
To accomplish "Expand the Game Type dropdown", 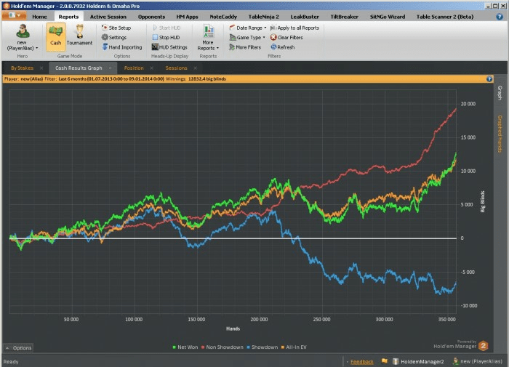I will (264, 37).
